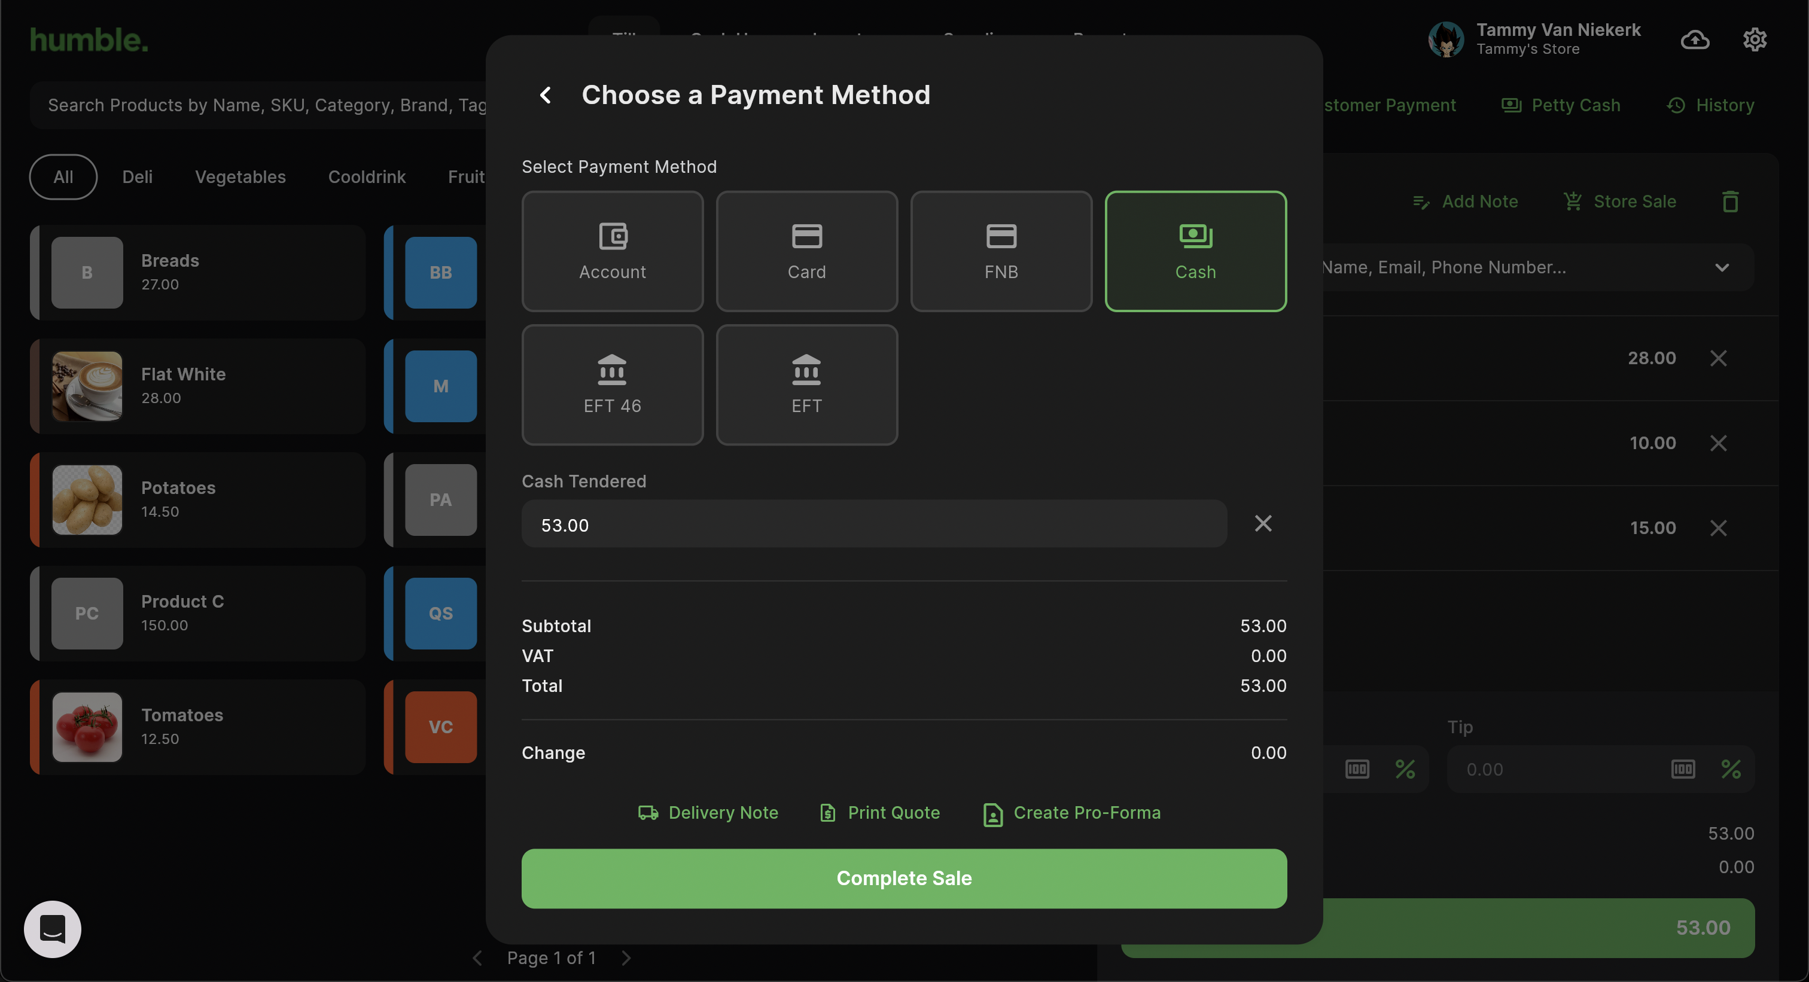Select EFT 46 payment method

613,385
